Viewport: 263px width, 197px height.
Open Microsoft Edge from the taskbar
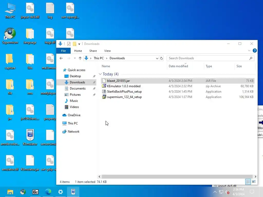point(48,192)
